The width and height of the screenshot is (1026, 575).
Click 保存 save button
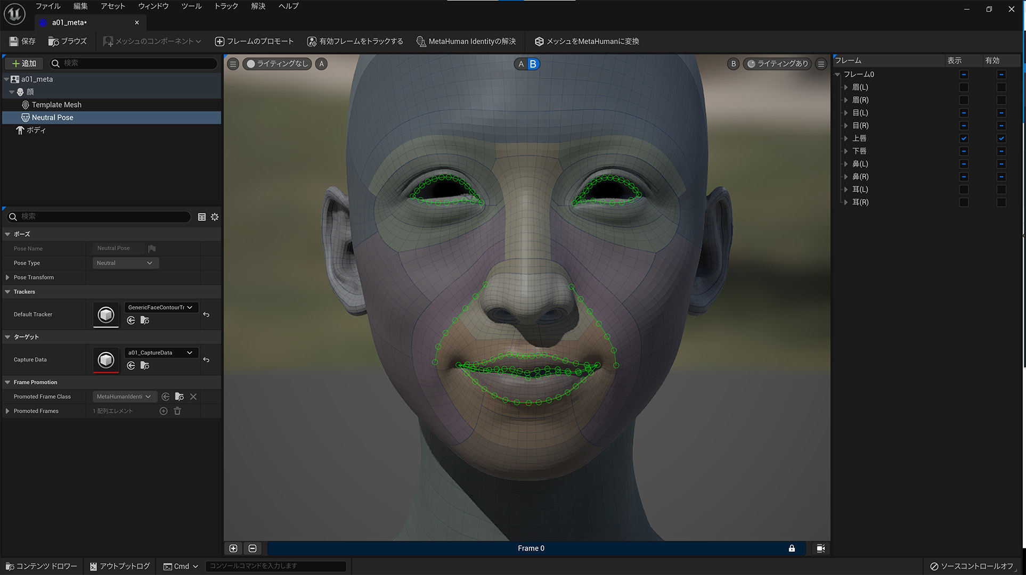pyautogui.click(x=22, y=41)
